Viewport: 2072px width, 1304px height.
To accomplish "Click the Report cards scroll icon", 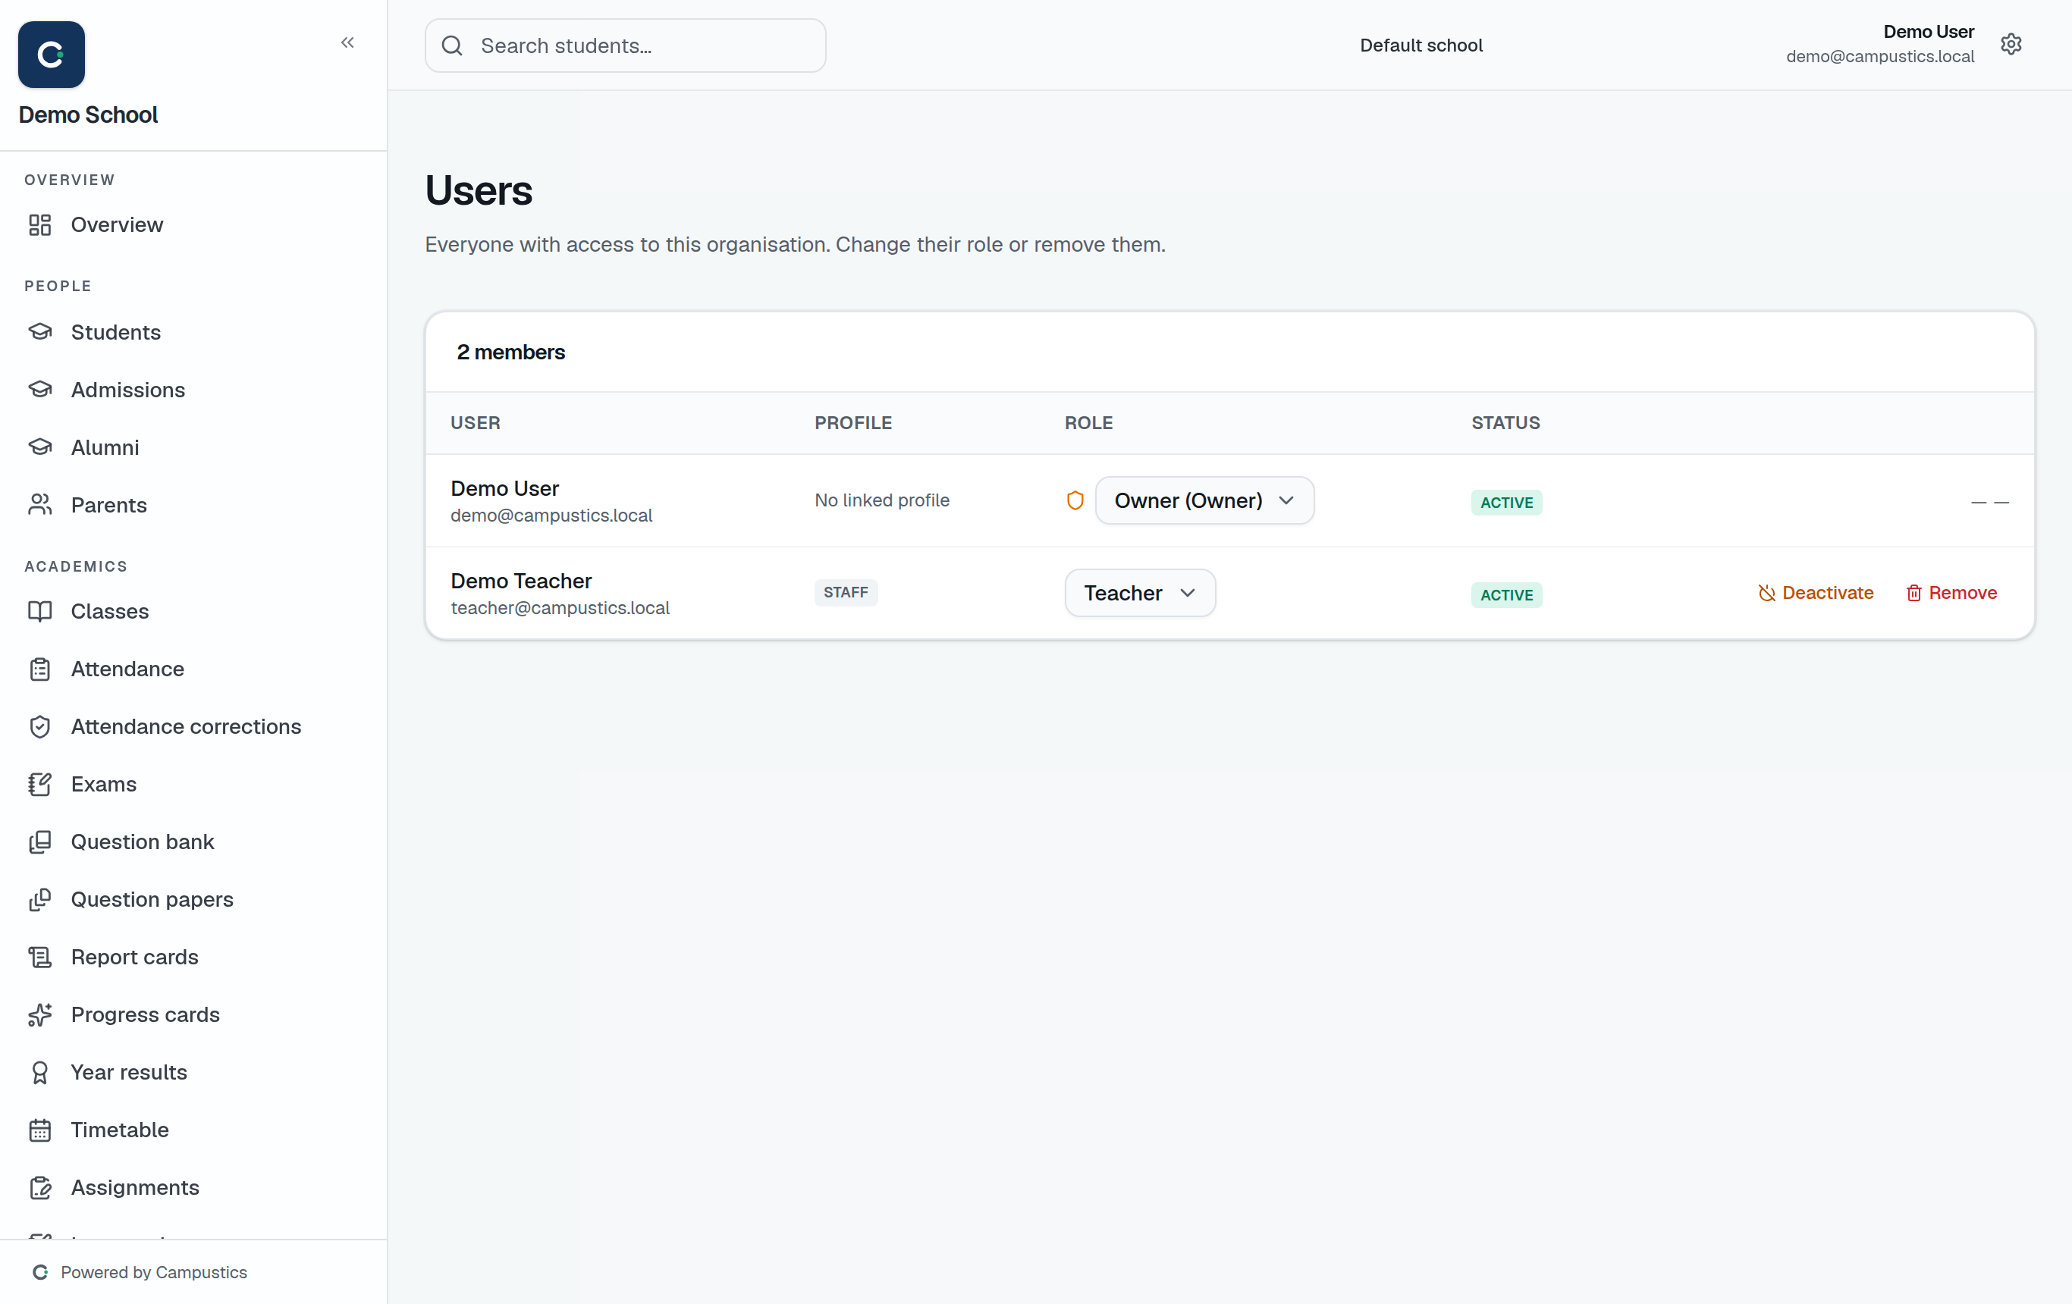I will coord(40,957).
